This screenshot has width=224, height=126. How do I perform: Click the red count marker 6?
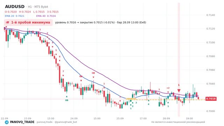(x=59, y=57)
